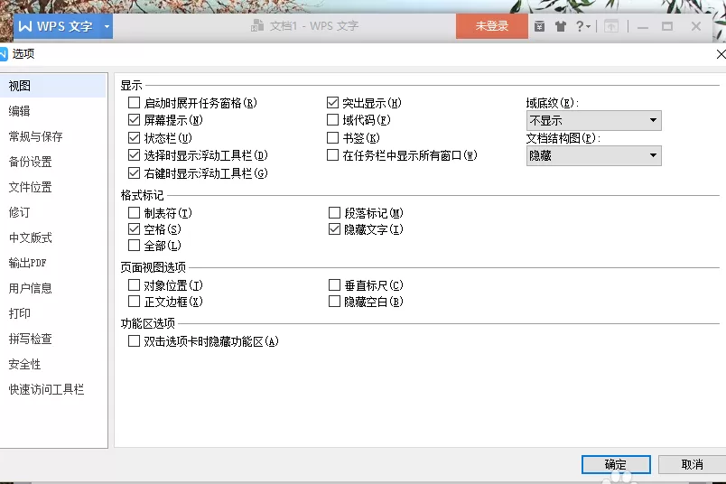Enable the 对象位置 checkbox
726x484 pixels.
pos(134,284)
